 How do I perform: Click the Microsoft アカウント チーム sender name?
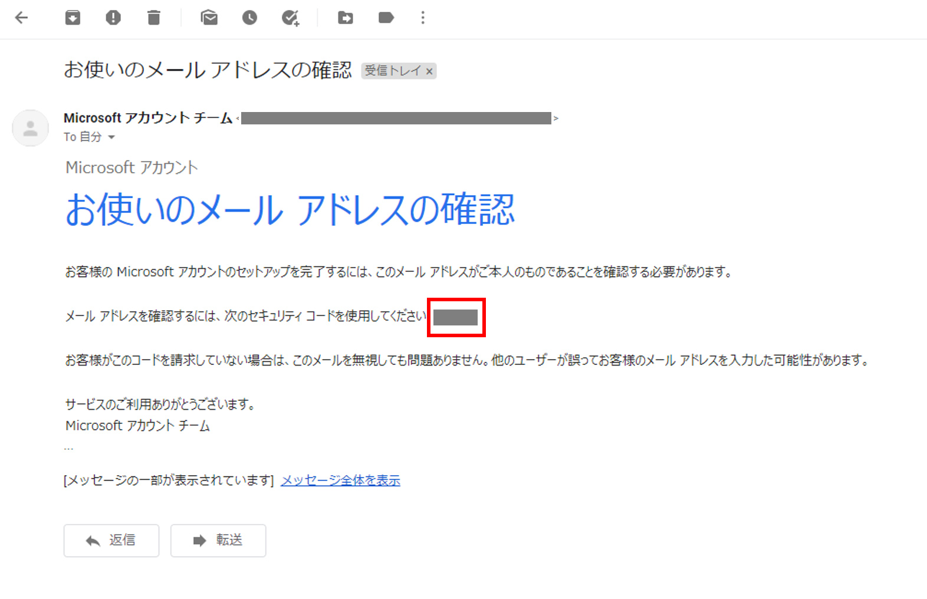(x=148, y=118)
